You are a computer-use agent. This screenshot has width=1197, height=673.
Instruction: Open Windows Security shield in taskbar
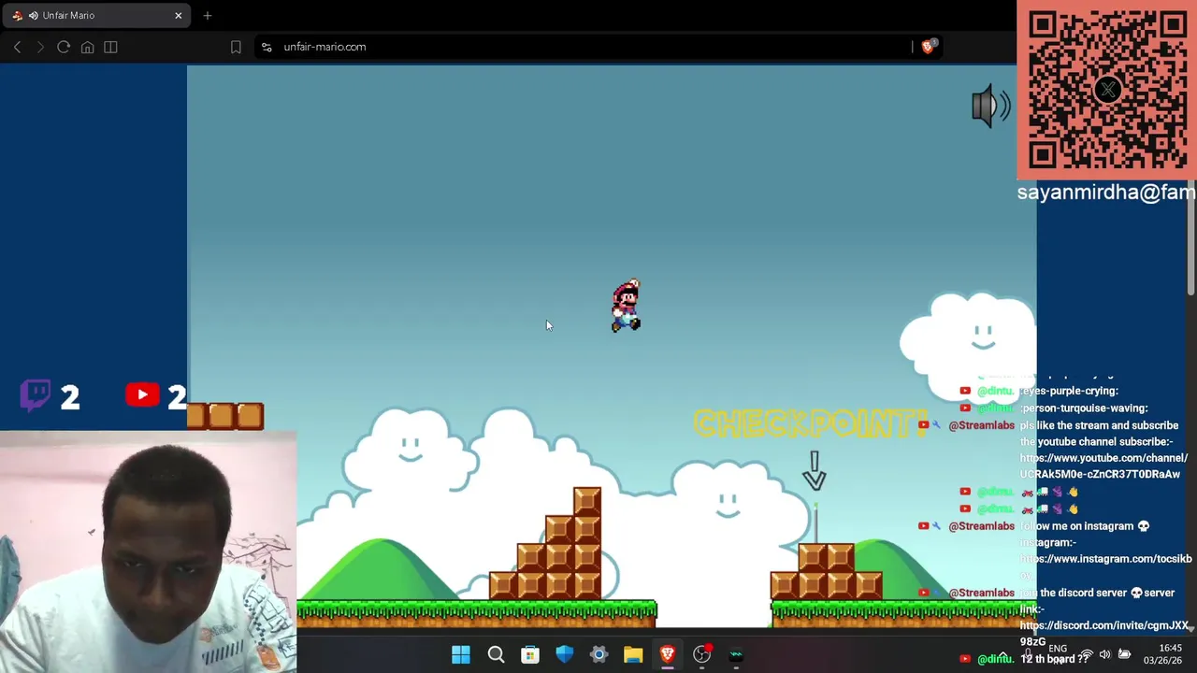pyautogui.click(x=564, y=655)
